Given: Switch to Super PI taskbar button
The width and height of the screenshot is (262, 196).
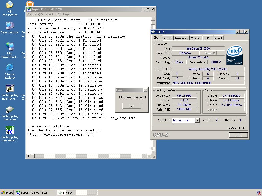Looking at the screenshot, I should tap(35, 193).
